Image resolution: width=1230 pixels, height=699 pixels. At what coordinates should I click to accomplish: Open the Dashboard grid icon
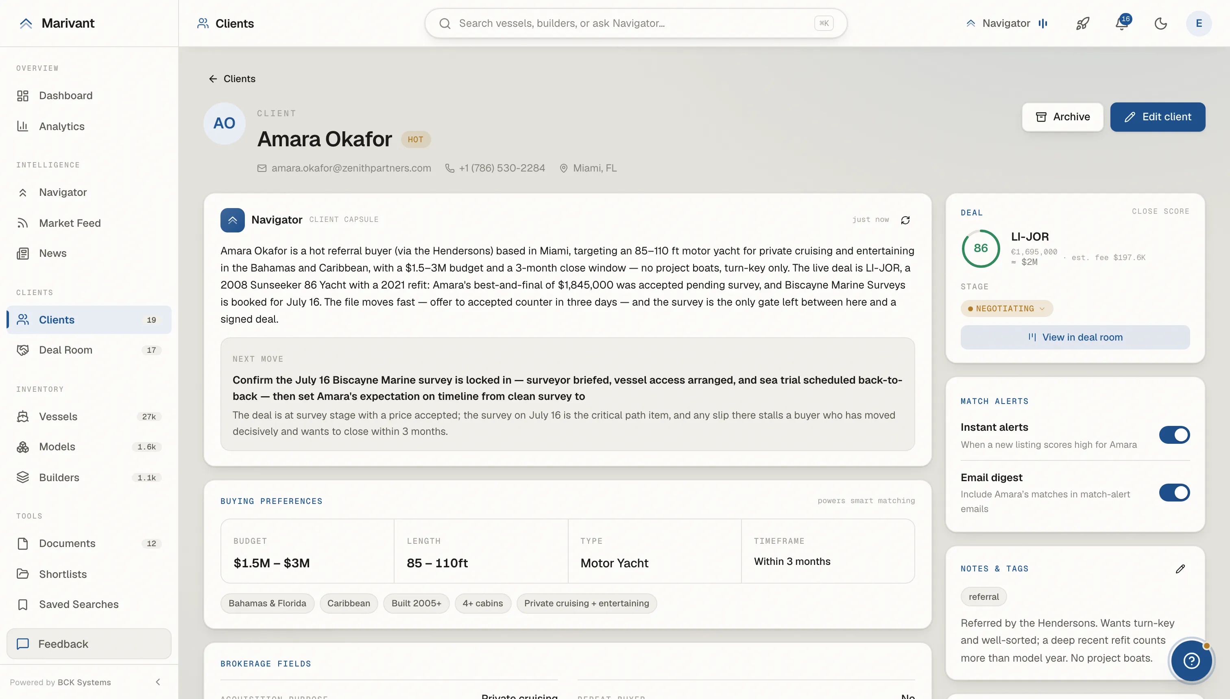(x=23, y=96)
